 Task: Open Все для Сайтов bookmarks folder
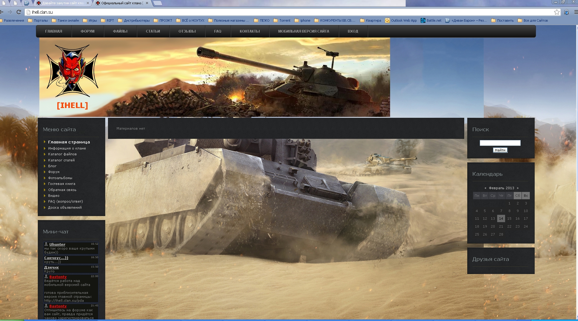[x=533, y=20]
